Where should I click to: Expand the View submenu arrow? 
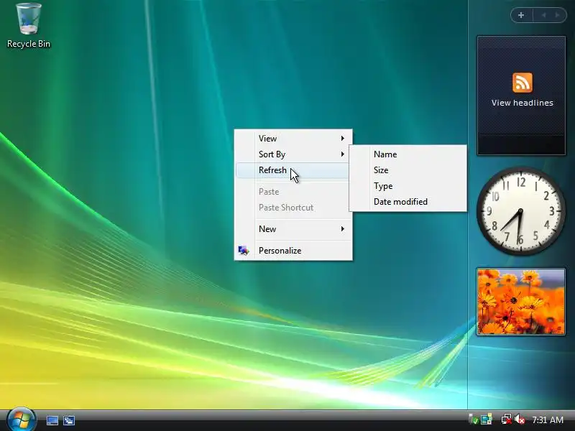pos(343,139)
